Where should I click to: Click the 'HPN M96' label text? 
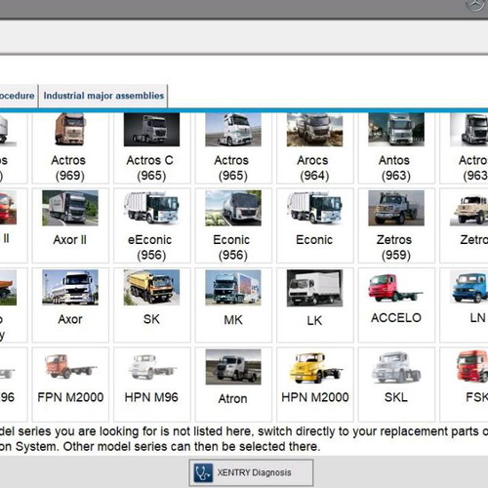tap(151, 397)
